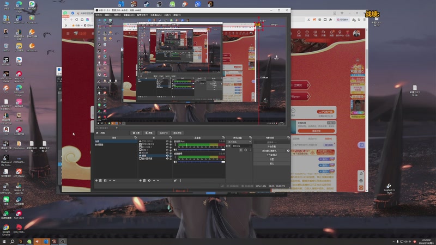Add a new scene in OBS Scenes dock

[x=96, y=181]
